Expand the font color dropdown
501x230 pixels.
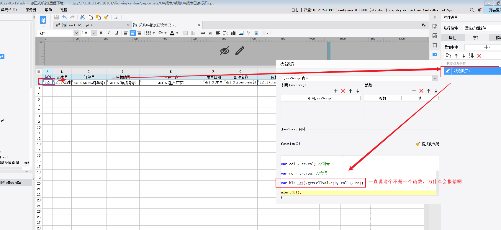coord(177,33)
